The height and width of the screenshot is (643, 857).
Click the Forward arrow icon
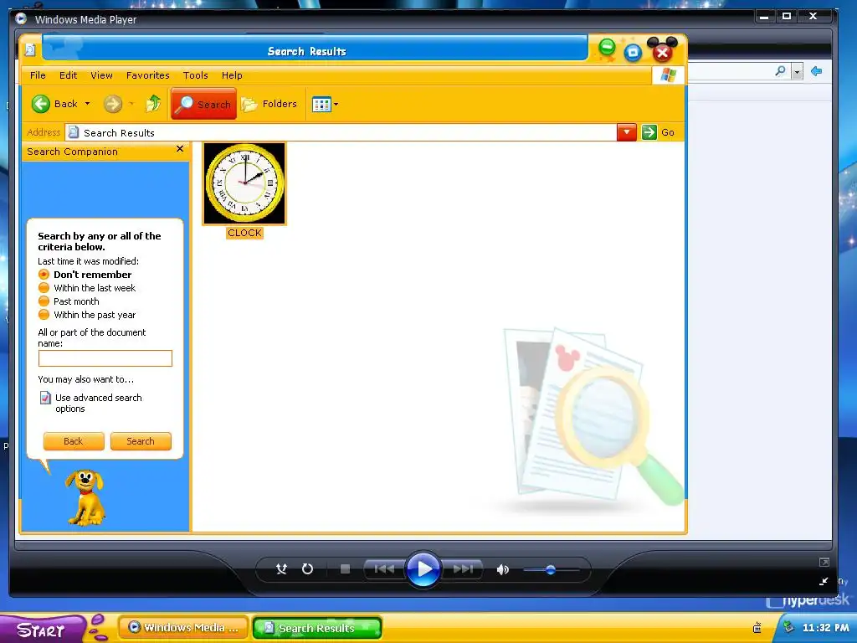pos(113,104)
